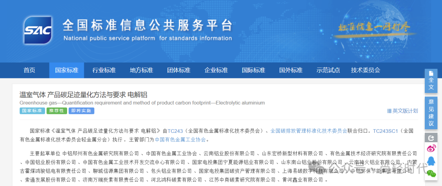Click the 即将实施 status tag
The width and height of the screenshot is (442, 186).
[x=81, y=111]
